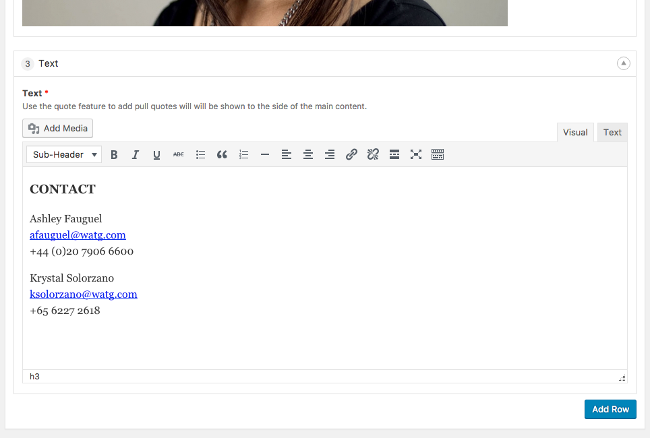The height and width of the screenshot is (438, 650).
Task: Toggle underline formatting
Action: [157, 155]
